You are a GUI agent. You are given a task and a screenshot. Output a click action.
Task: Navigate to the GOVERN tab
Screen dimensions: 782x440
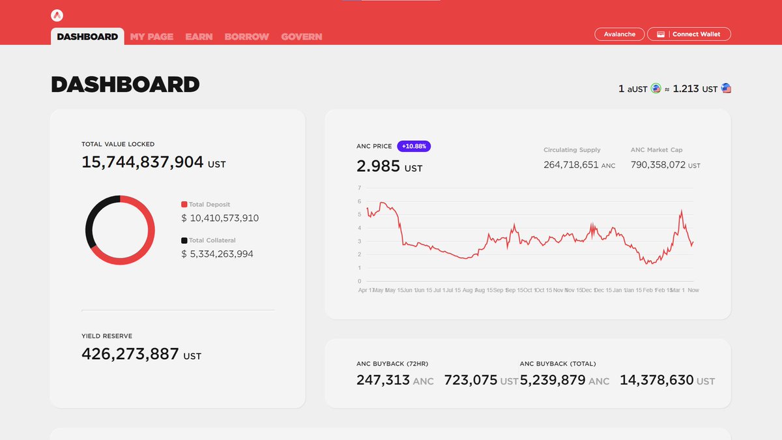tap(302, 37)
